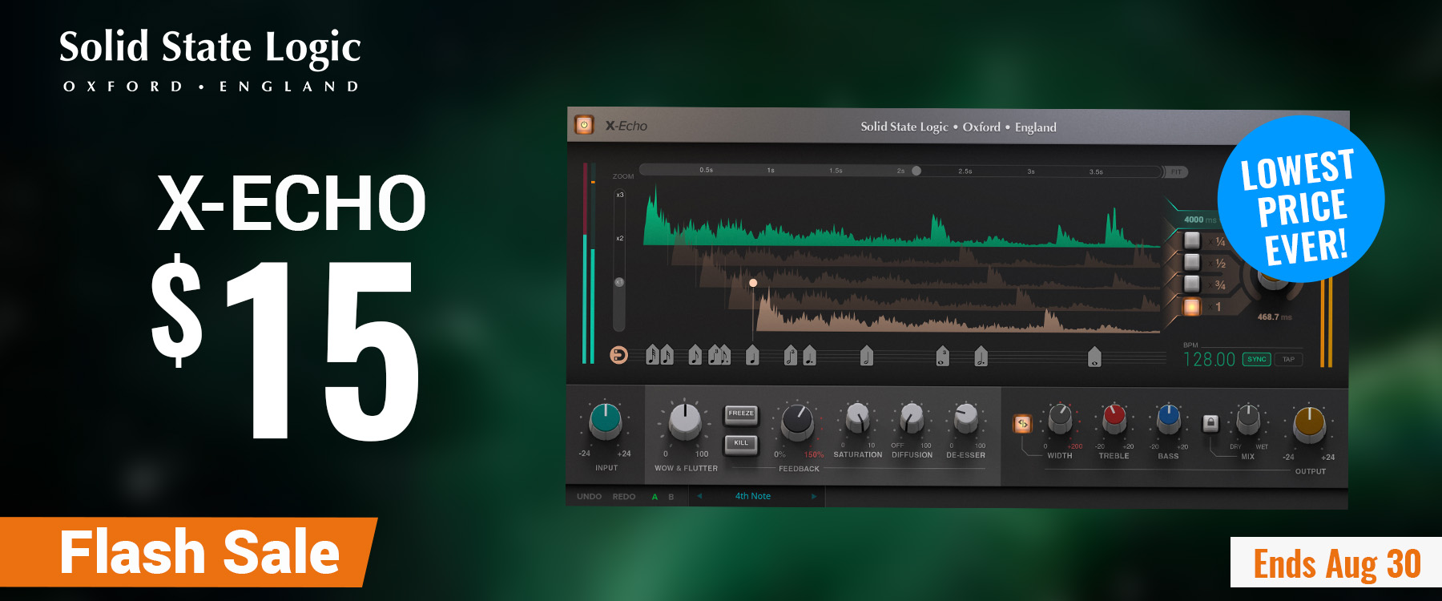
Task: Click the teal Input knob
Action: 606,421
